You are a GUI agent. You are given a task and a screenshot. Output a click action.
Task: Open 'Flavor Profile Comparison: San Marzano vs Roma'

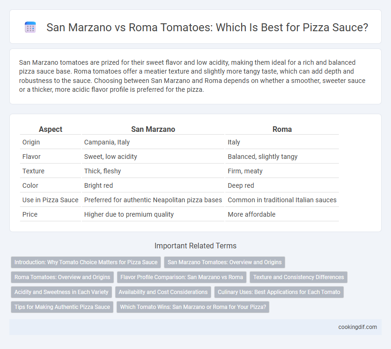(182, 277)
